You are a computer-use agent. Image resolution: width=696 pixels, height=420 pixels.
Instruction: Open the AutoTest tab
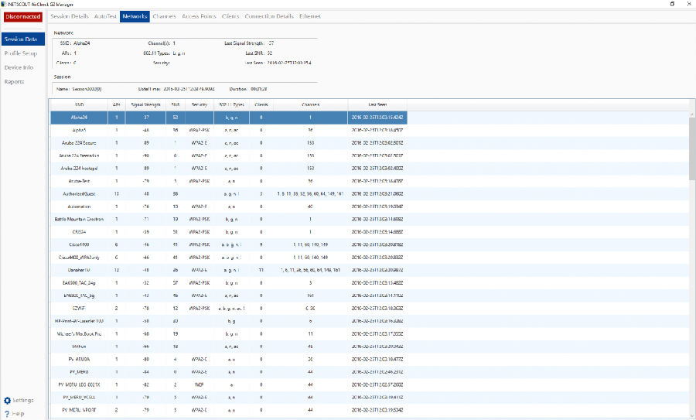click(105, 16)
